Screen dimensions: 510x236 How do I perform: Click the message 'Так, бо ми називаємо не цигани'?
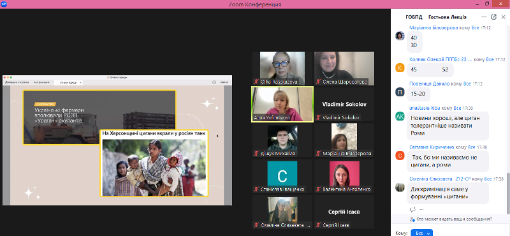click(x=448, y=161)
